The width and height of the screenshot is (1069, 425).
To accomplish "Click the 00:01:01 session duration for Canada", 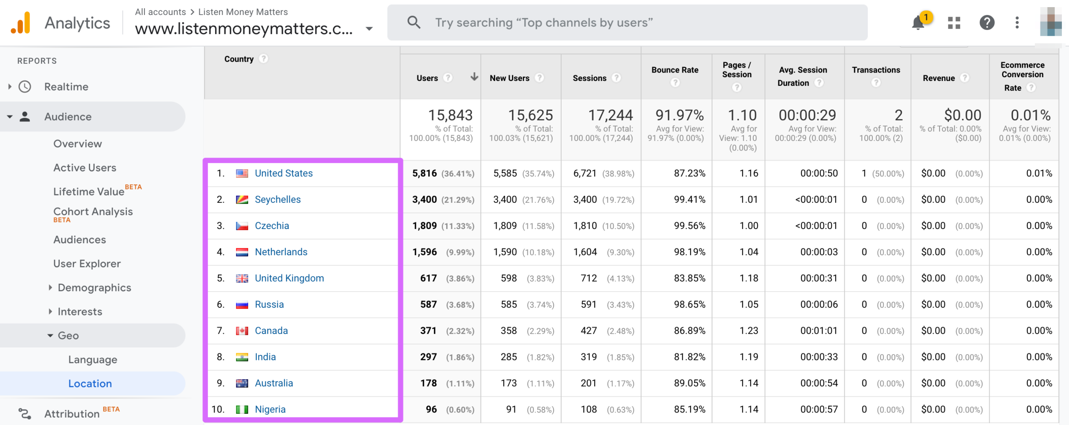I will coord(819,331).
